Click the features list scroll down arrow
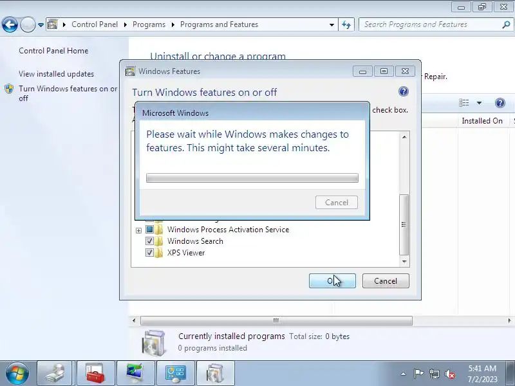This screenshot has height=386, width=515. (404, 262)
